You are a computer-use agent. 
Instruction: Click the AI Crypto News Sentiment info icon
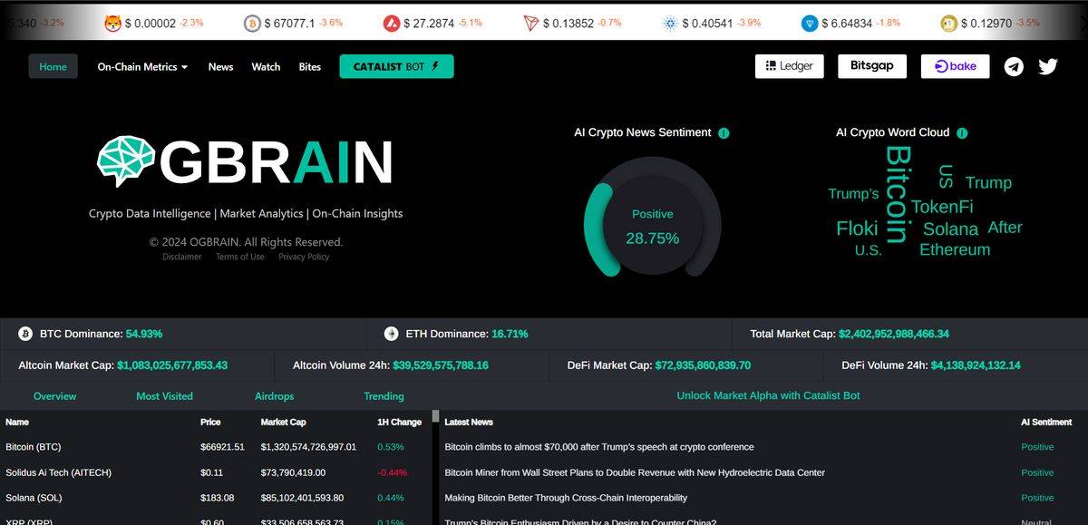723,132
